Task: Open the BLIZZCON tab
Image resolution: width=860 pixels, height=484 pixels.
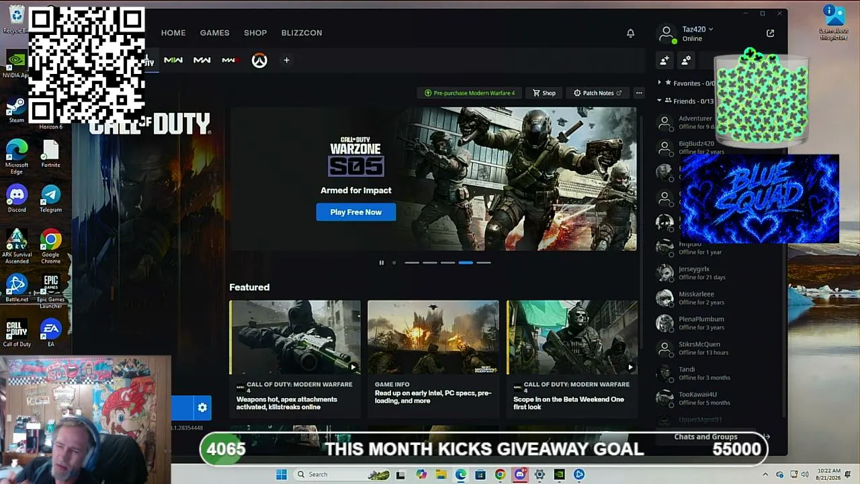Action: (x=302, y=33)
